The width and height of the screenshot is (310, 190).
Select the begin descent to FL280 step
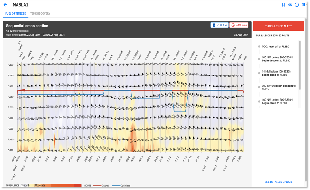coord(276,59)
